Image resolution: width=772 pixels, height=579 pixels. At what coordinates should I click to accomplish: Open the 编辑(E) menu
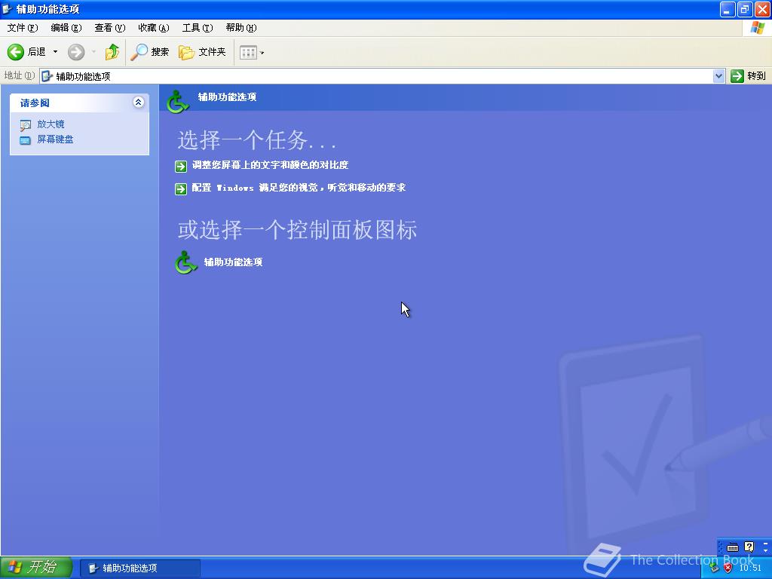point(66,28)
